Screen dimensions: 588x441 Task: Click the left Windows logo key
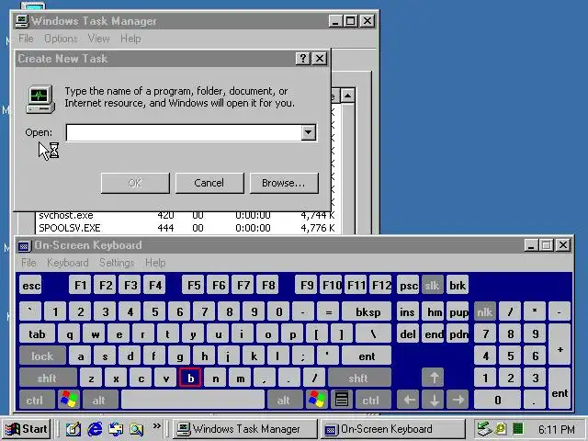pos(69,400)
